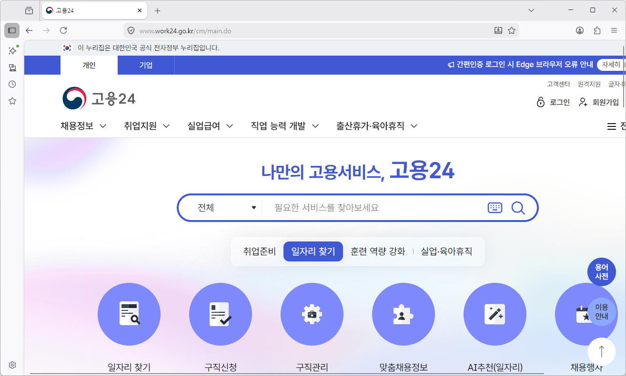Select the 실업·육아휴직 category tab
The height and width of the screenshot is (376, 626).
(446, 251)
